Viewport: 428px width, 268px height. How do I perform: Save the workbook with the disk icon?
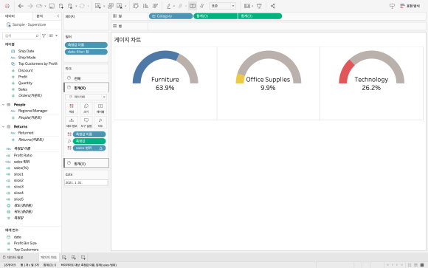52,6
